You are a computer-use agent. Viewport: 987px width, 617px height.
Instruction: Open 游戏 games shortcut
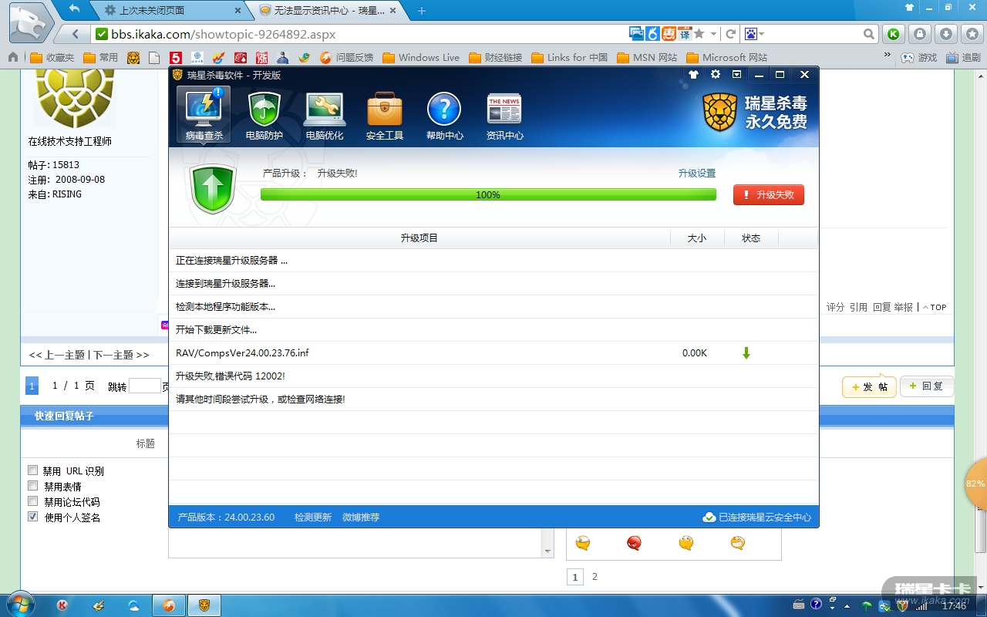tap(918, 57)
